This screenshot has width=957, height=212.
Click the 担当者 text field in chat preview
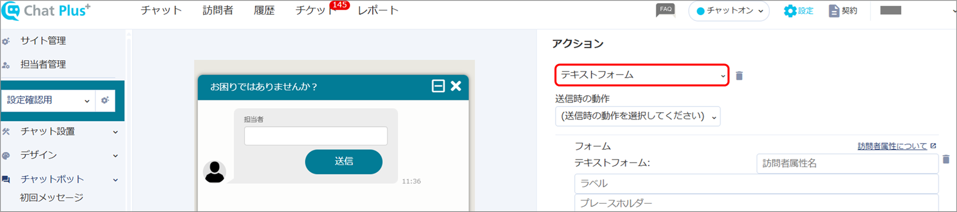tap(316, 136)
